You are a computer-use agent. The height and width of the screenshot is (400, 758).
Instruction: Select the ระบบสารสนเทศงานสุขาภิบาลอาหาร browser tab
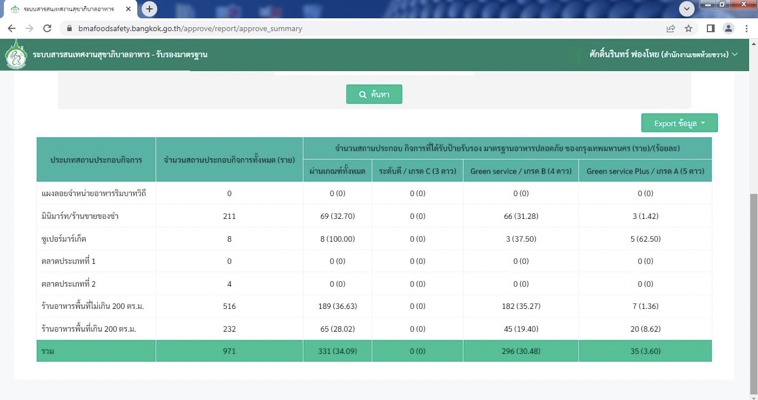67,9
